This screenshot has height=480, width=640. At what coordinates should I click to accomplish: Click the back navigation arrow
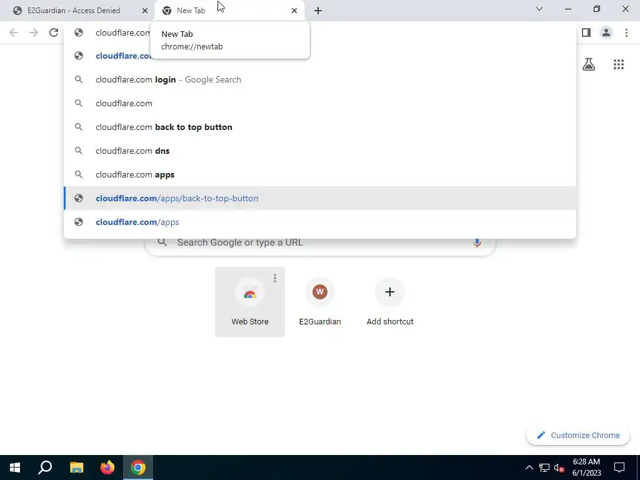(x=14, y=32)
